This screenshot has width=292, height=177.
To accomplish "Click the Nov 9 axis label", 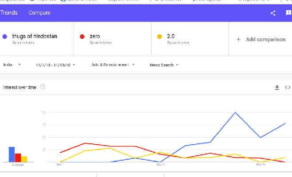I will pyautogui.click(x=260, y=165).
